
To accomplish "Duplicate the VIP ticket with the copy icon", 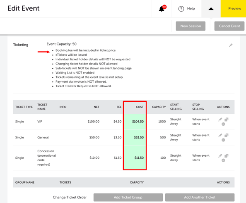I will coord(227,119).
